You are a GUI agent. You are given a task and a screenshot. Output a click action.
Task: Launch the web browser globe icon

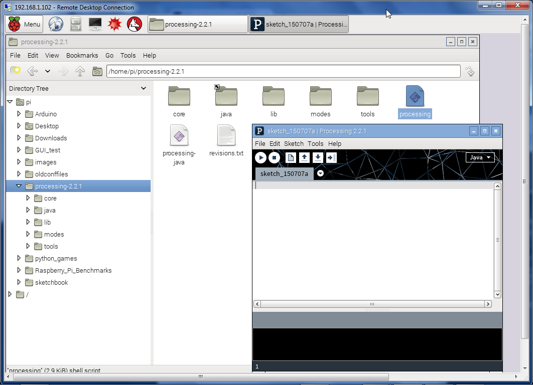[x=56, y=24]
